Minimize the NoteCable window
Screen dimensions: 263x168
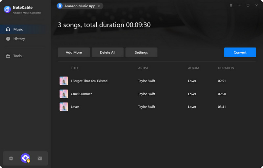[x=240, y=5]
